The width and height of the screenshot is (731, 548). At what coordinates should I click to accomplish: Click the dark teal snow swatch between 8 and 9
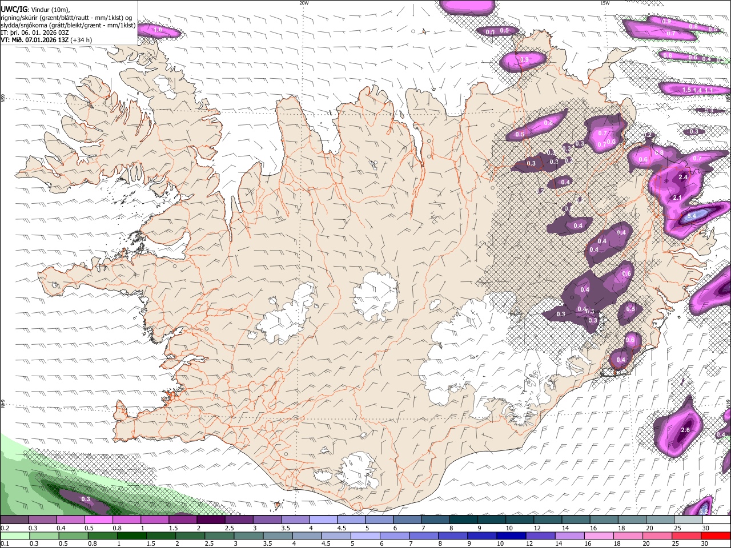tap(463, 519)
